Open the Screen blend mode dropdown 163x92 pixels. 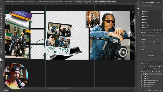pos(147,69)
